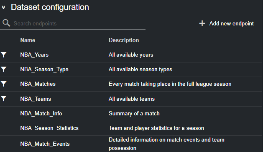Open the NBA_Match_Info endpoint
The height and width of the screenshot is (152, 263).
click(41, 114)
